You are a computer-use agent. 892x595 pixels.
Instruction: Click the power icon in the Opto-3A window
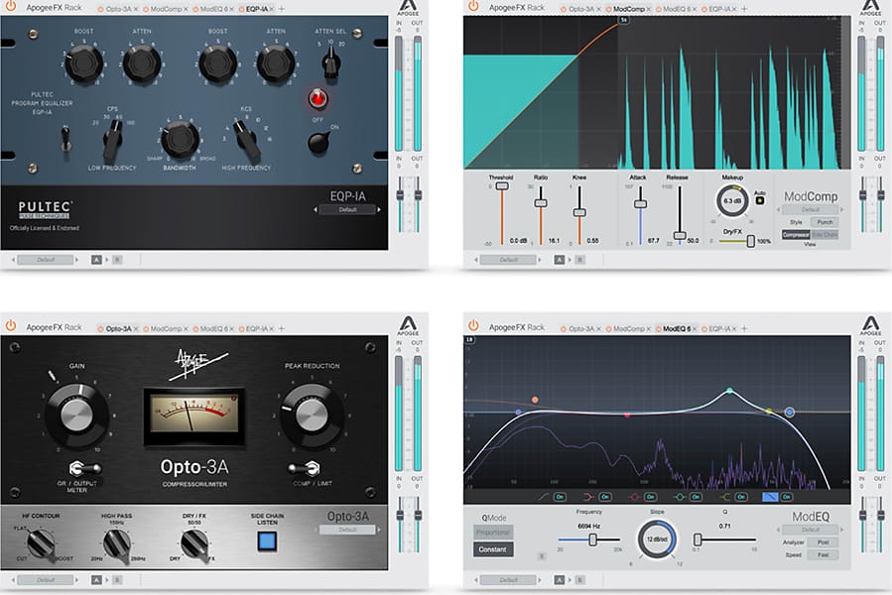[x=11, y=326]
